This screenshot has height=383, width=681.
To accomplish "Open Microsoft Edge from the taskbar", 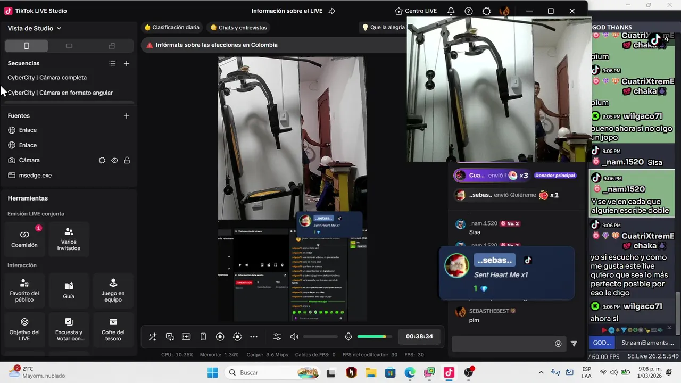I will tap(410, 373).
